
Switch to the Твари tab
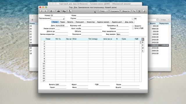point(62,22)
